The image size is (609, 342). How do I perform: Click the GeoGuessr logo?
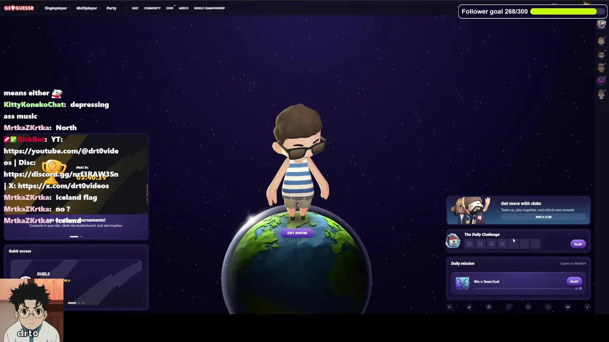(19, 8)
